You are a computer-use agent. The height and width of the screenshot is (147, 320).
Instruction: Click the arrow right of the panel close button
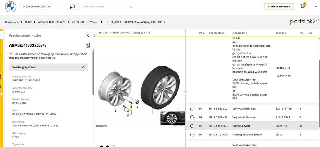94,36
